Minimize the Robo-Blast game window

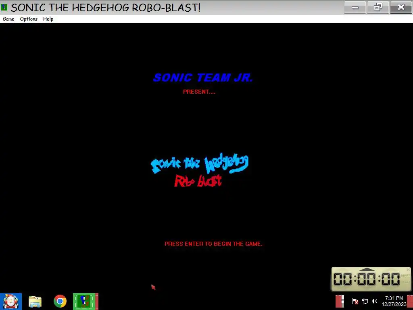[355, 7]
